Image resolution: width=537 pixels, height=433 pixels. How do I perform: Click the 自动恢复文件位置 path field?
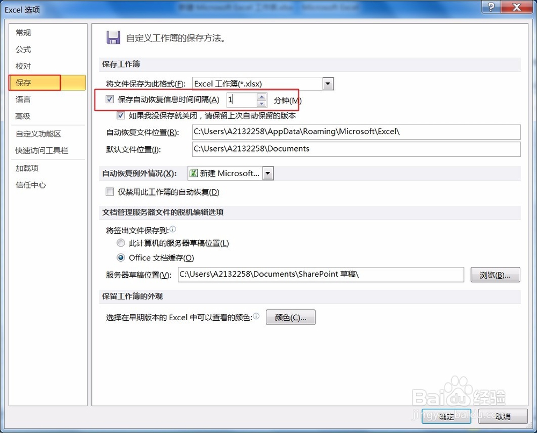click(x=356, y=132)
